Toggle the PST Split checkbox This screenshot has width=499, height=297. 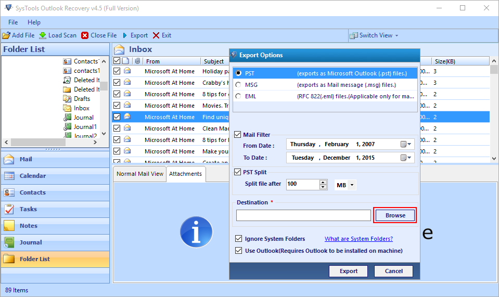[x=238, y=172]
